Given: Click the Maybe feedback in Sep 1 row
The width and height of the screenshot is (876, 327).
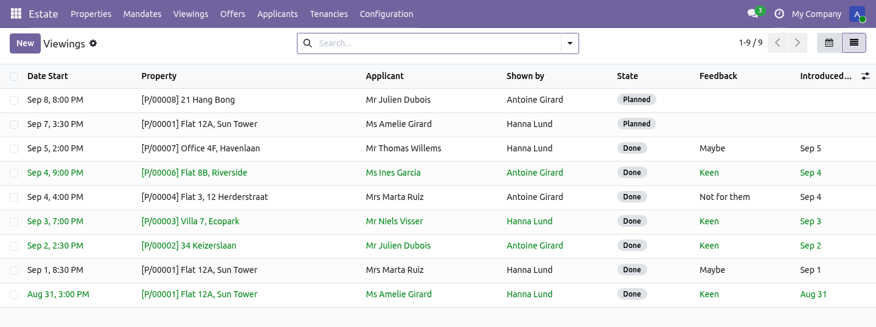Looking at the screenshot, I should (712, 270).
